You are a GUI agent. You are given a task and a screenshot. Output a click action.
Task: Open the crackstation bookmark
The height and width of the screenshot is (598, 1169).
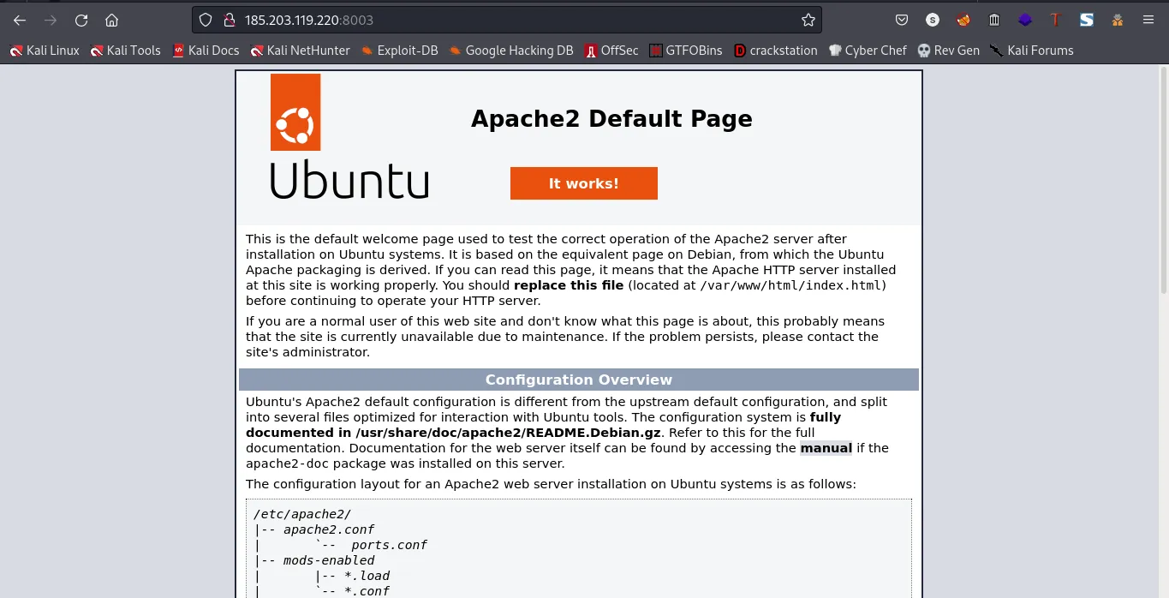tap(776, 51)
